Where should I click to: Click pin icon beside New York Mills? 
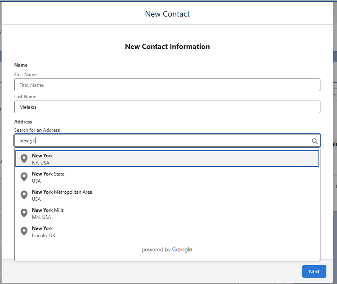(x=24, y=213)
